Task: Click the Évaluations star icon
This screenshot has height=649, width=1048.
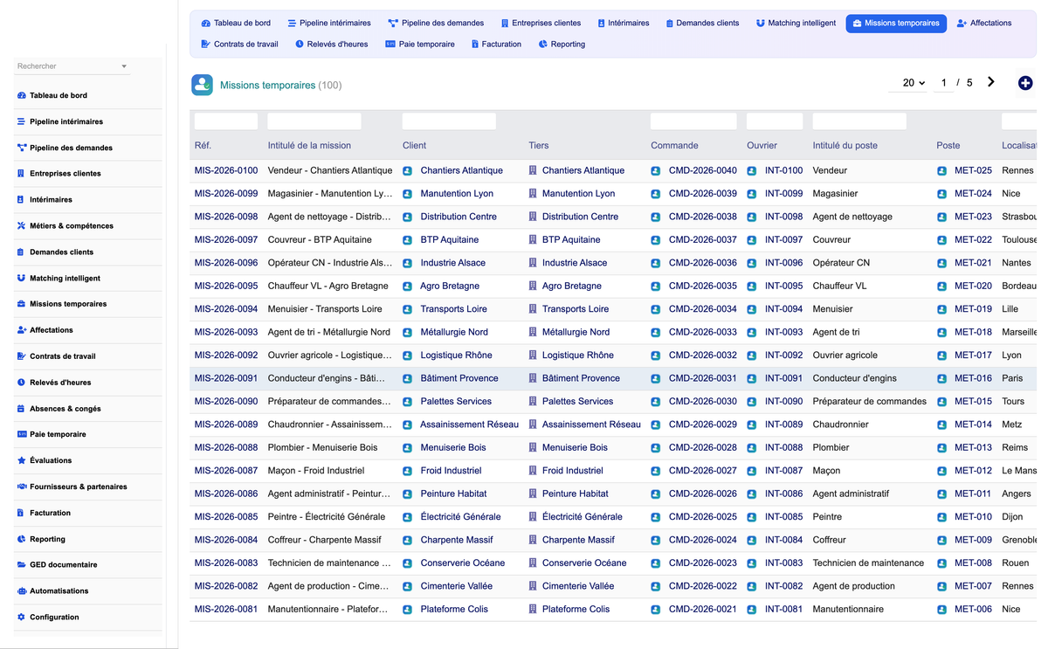Action: click(x=21, y=460)
